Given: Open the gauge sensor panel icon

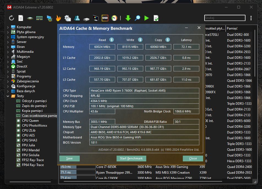Looking at the screenshot, I should click(x=114, y=18).
